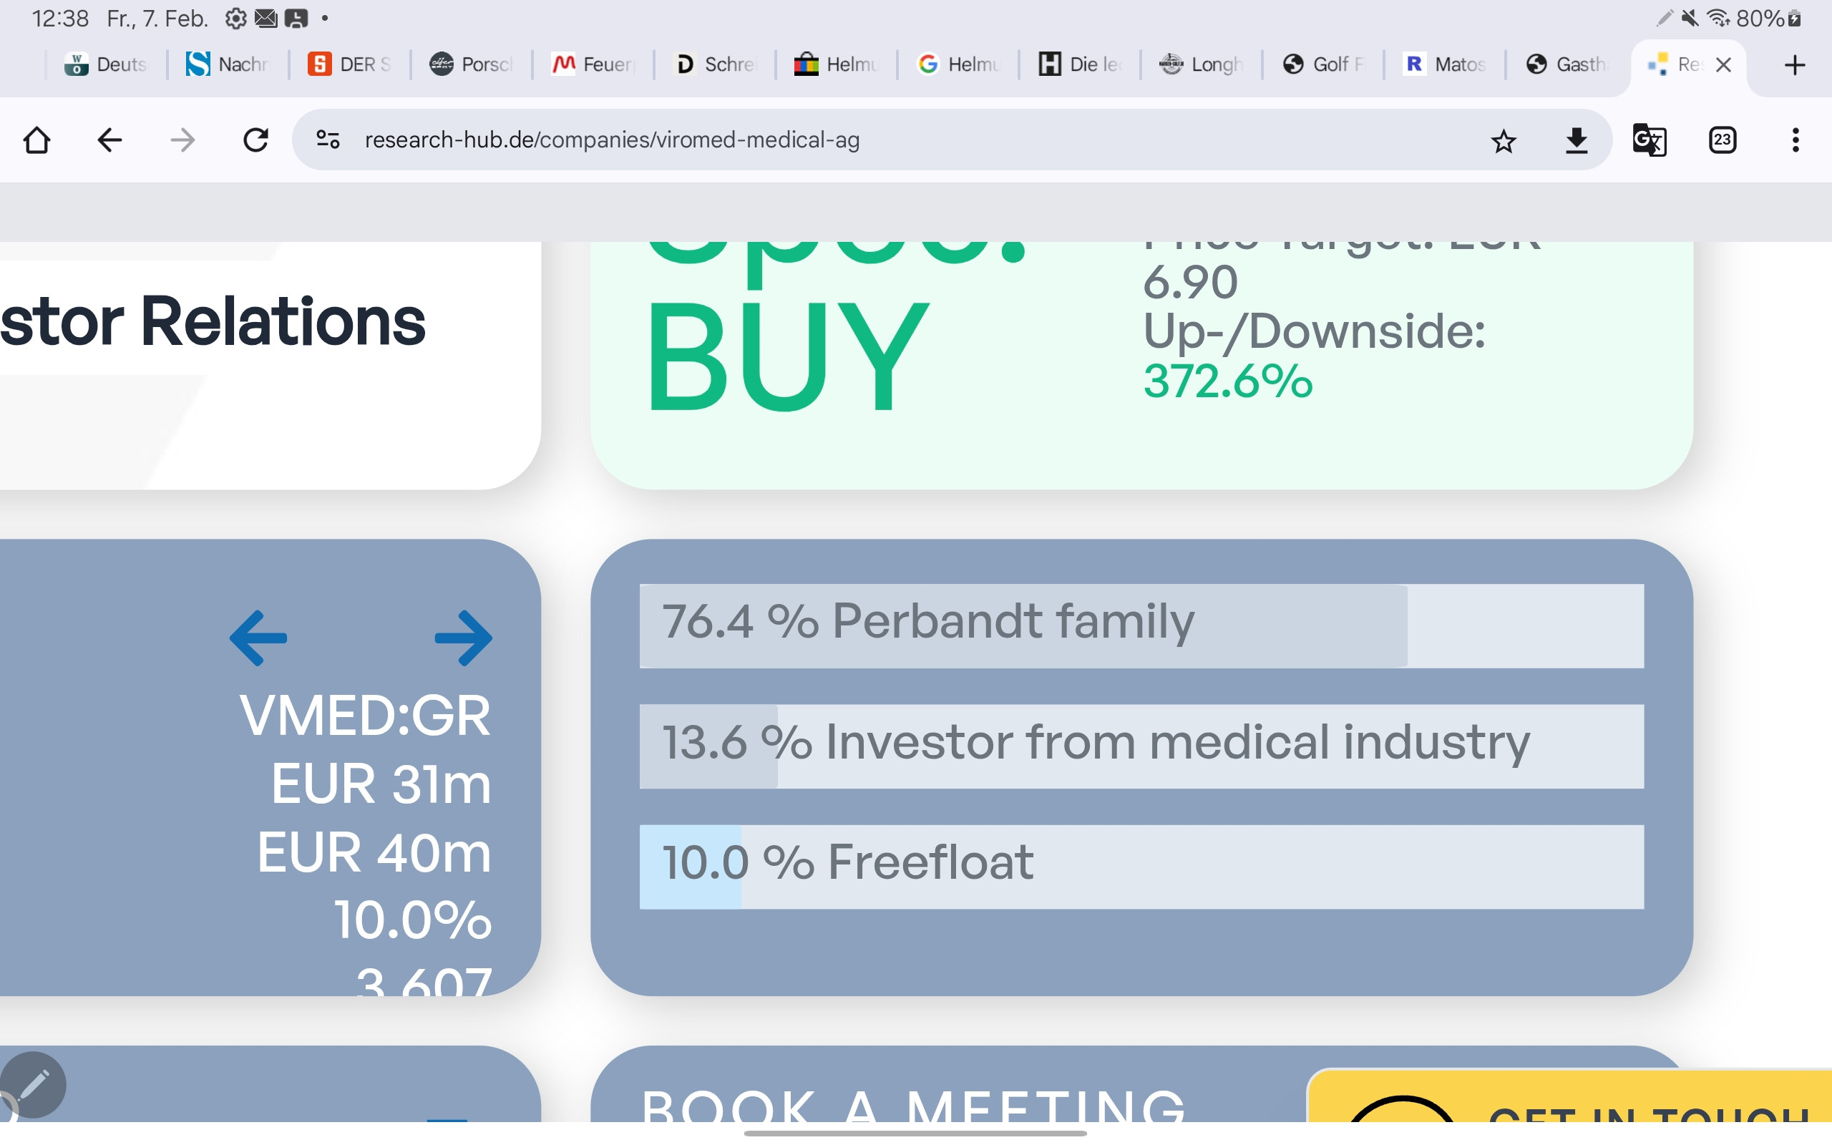This screenshot has height=1145, width=1832.
Task: Switch to the Gasth tab
Action: tap(1567, 65)
